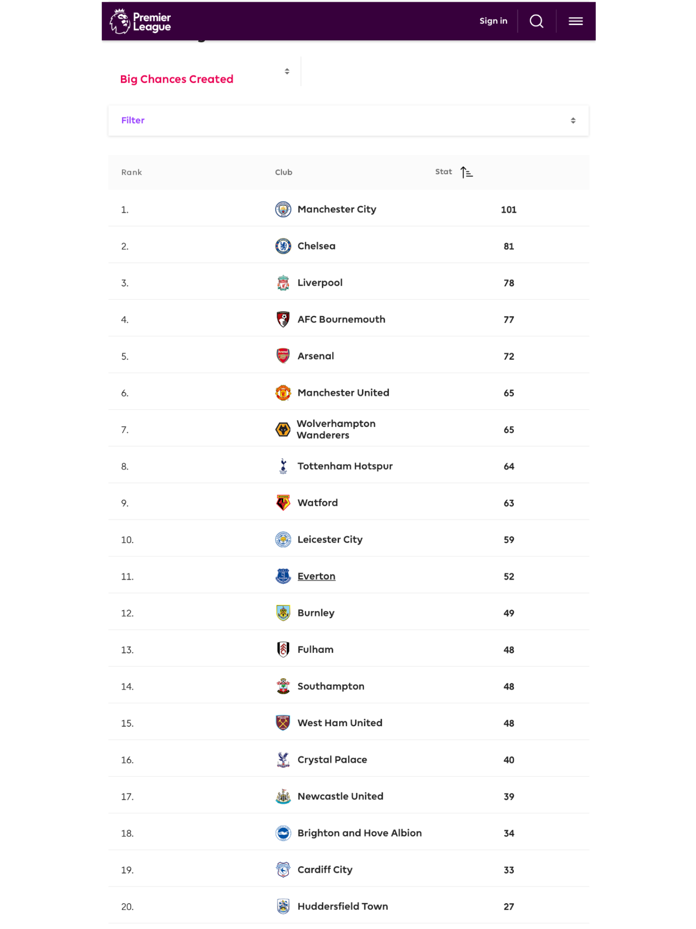Click Sign in
696x929 pixels.
click(493, 21)
